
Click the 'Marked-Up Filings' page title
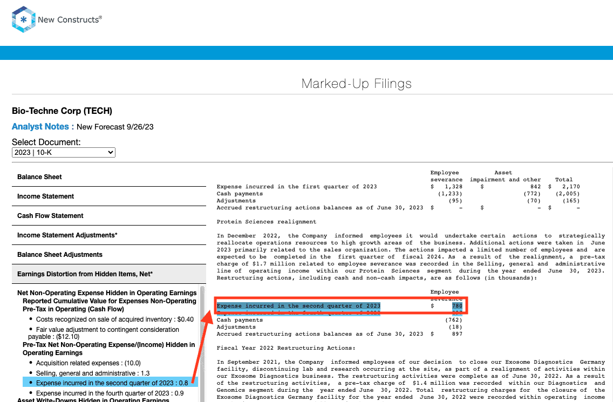pos(357,84)
